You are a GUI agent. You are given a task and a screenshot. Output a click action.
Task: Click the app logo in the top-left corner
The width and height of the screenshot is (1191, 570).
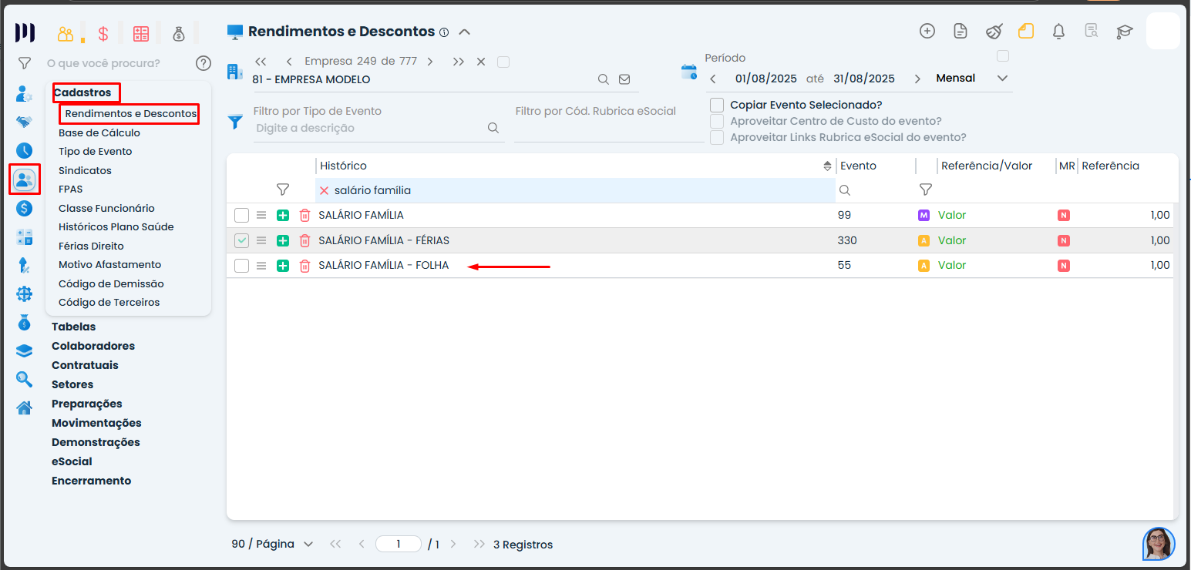pyautogui.click(x=25, y=32)
